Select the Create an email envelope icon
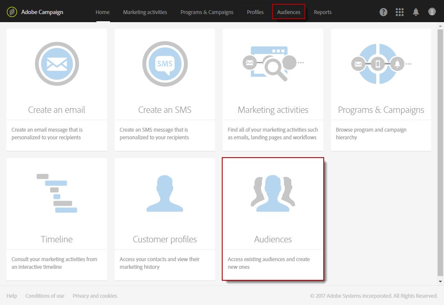The width and height of the screenshot is (444, 305). (56, 64)
